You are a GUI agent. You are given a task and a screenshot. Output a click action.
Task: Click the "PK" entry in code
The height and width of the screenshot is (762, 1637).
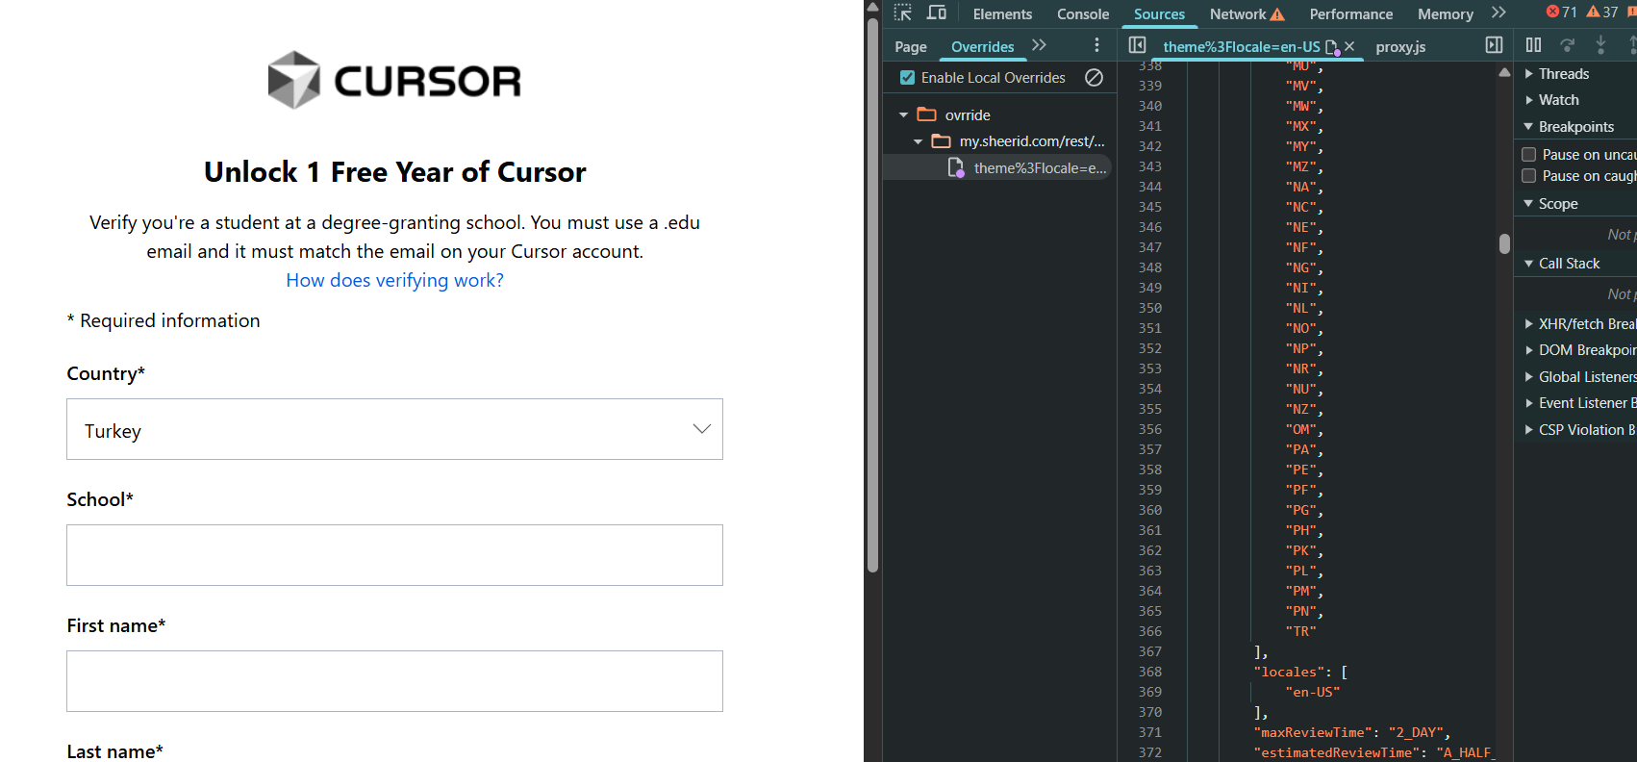pos(1300,551)
